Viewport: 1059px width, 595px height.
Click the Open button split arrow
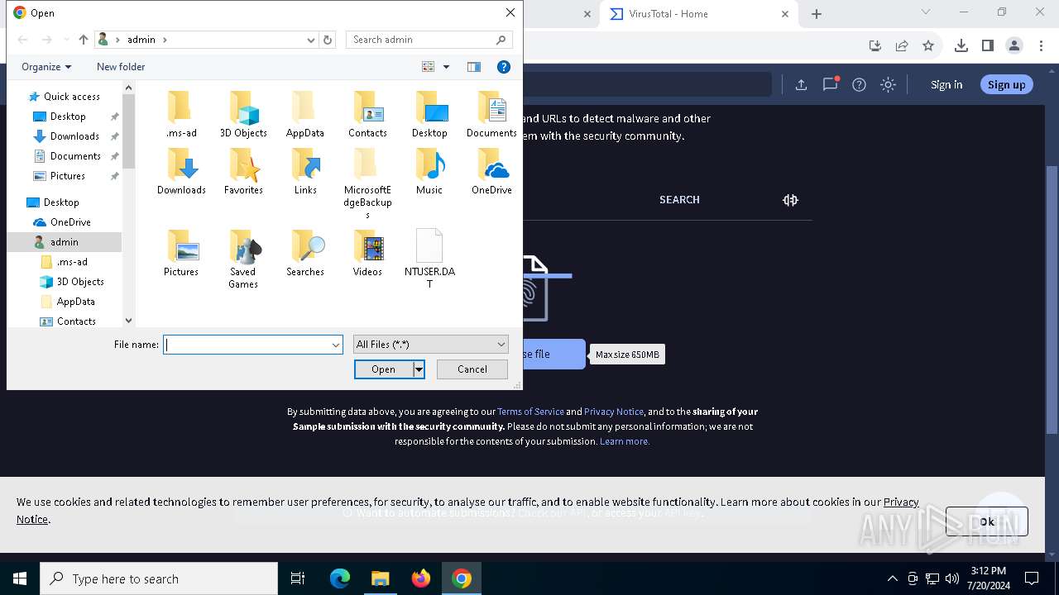click(x=419, y=369)
